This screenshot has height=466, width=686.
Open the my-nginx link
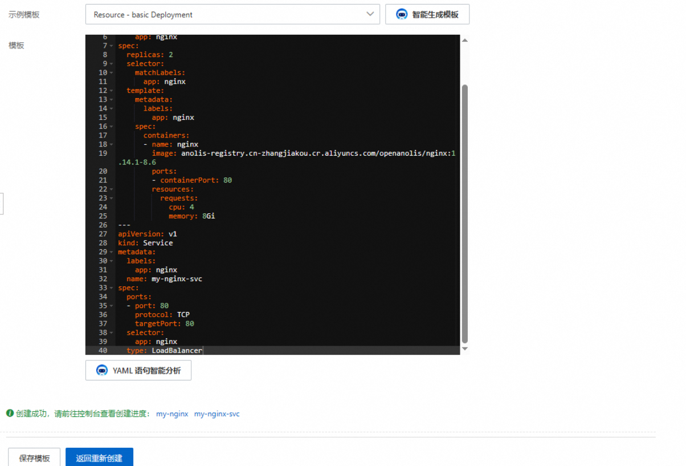point(172,414)
